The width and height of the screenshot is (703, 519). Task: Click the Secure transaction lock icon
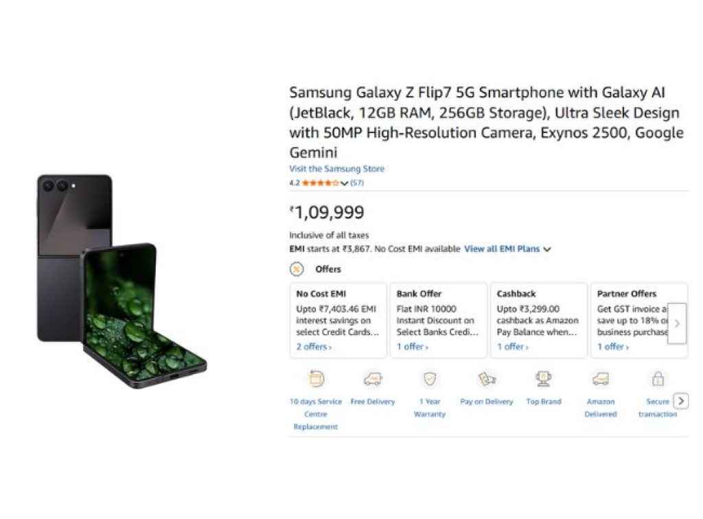(x=657, y=378)
